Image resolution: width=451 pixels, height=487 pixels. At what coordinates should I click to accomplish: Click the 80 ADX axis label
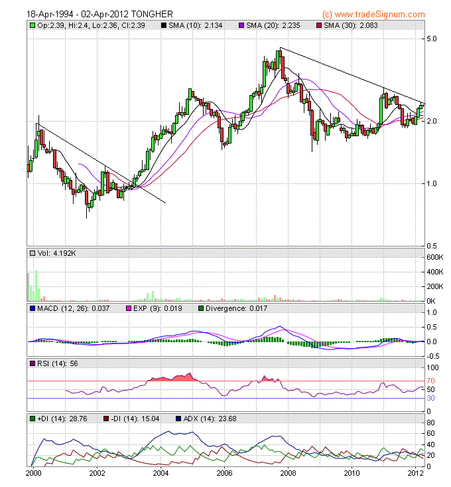[x=430, y=423]
